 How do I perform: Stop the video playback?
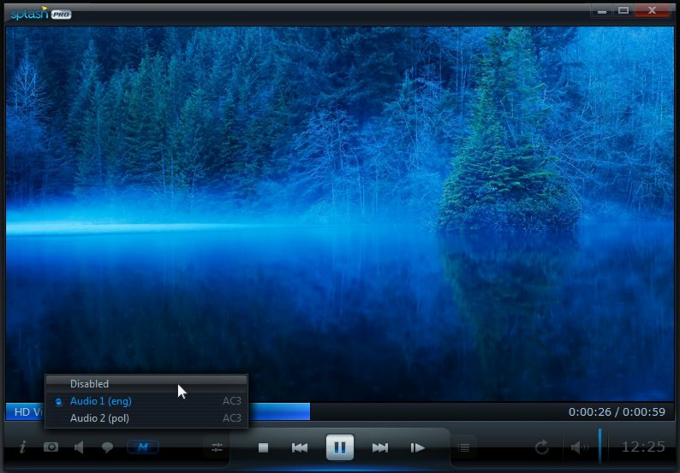[263, 448]
